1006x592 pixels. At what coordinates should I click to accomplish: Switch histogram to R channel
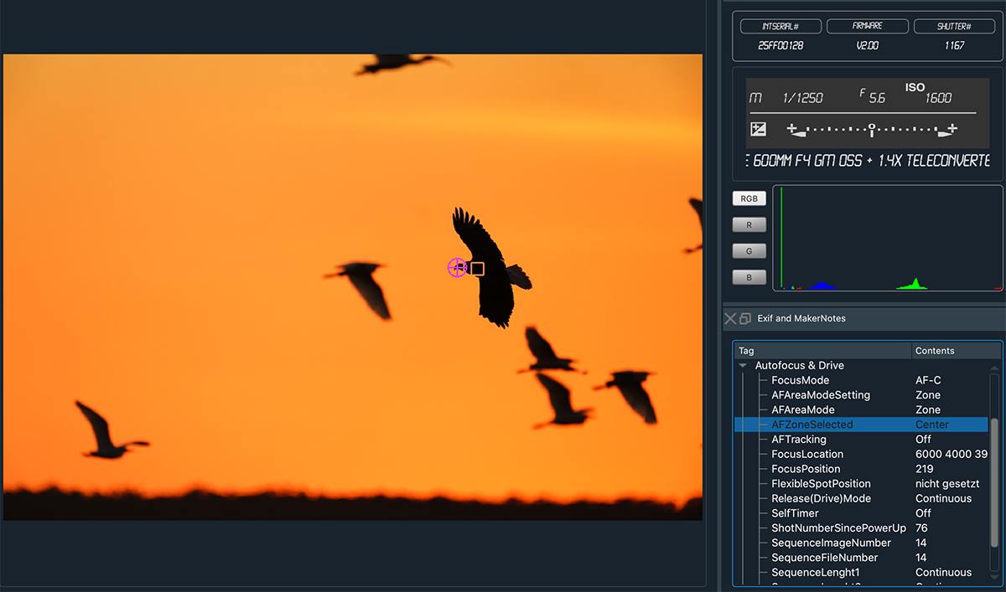coord(749,224)
